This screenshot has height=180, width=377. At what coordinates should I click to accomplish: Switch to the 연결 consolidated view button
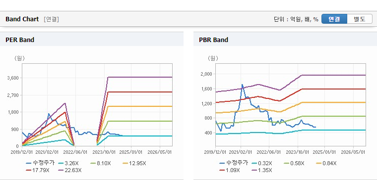tap(334, 19)
